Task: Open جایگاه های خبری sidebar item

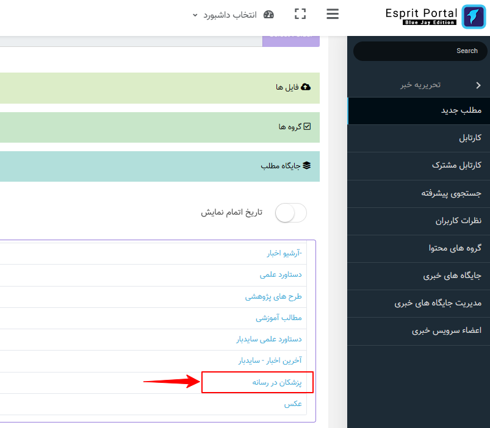Action: 419,276
